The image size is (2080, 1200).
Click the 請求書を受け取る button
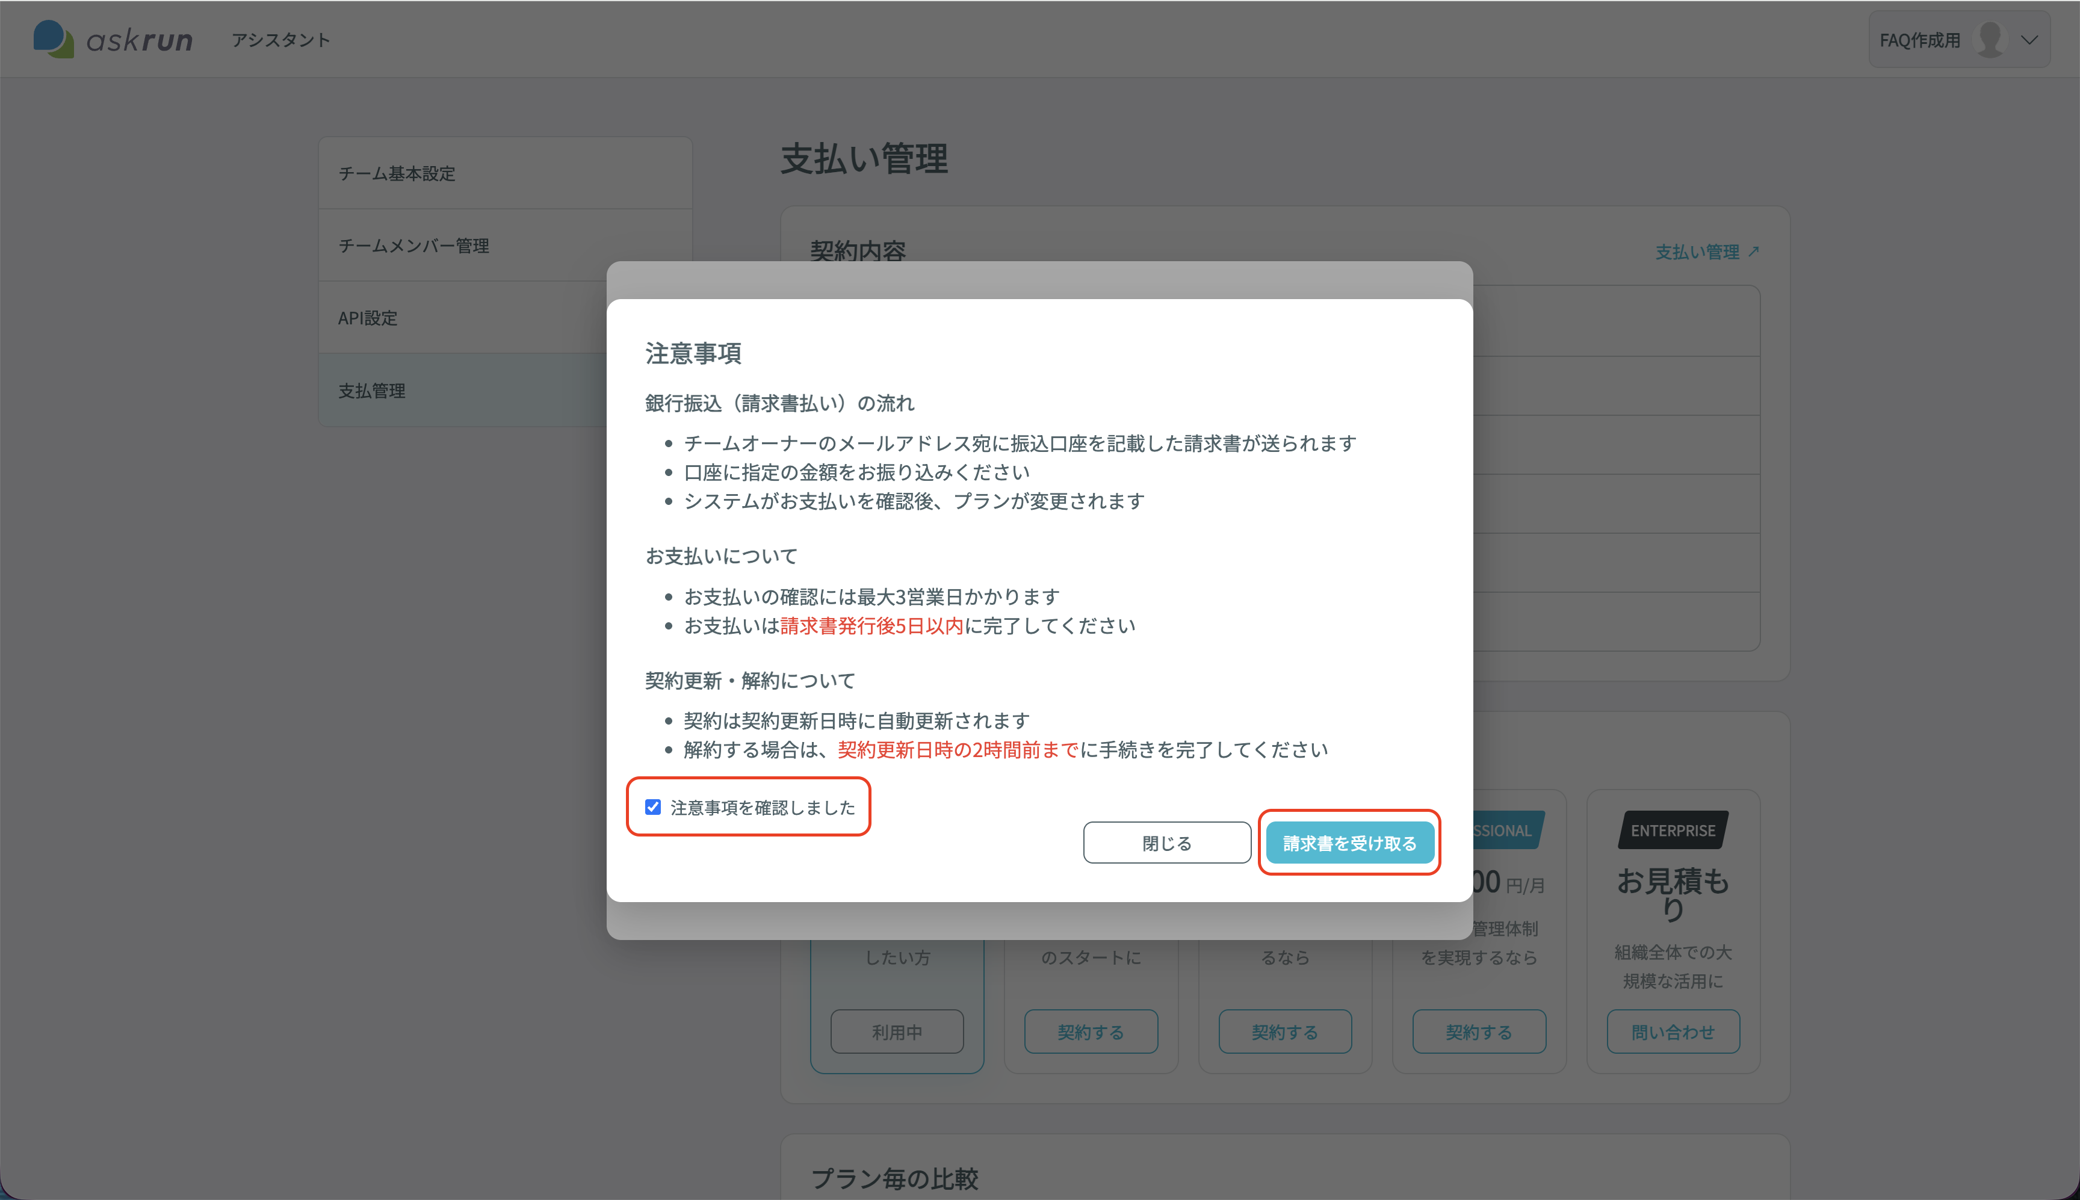tap(1350, 843)
